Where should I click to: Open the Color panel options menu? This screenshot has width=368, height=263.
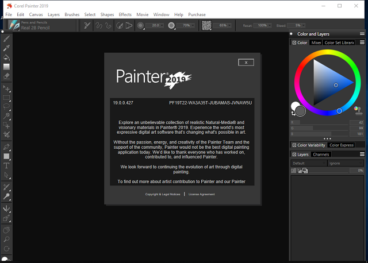(362, 42)
